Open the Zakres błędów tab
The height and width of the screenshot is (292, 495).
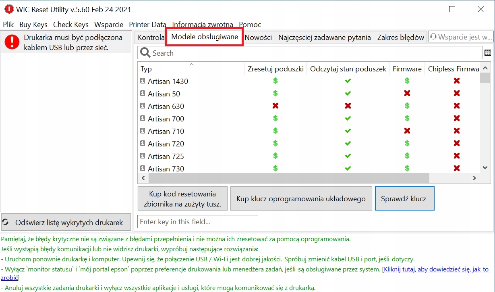click(x=400, y=38)
